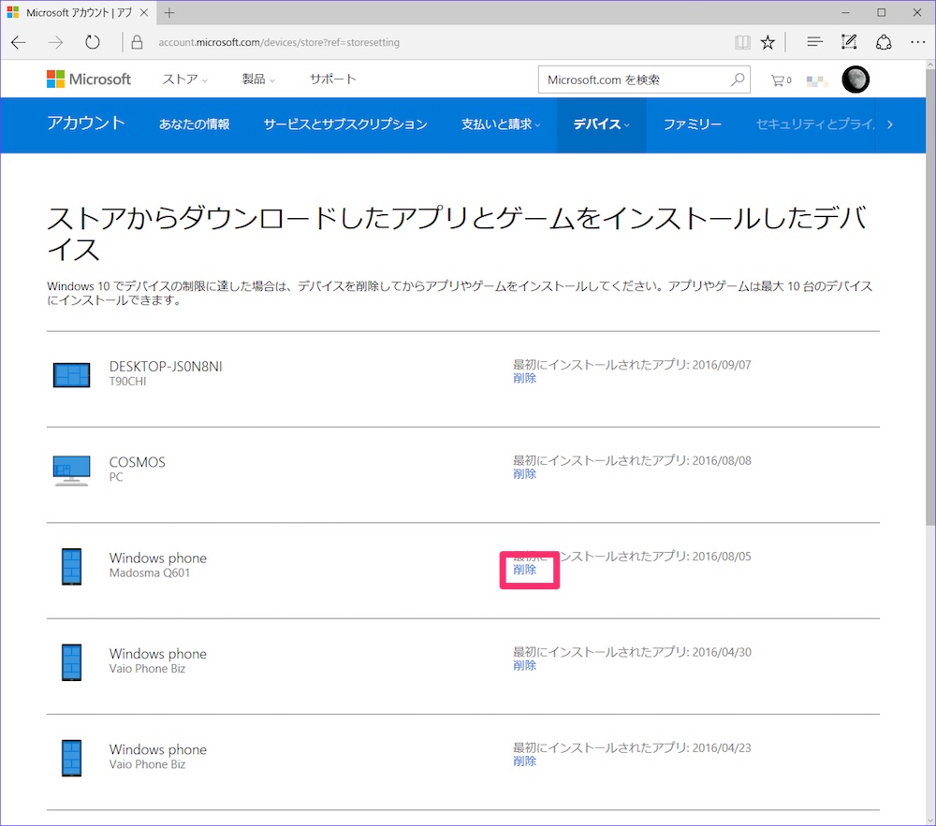Click the share icon in the Edge toolbar
The width and height of the screenshot is (936, 826).
tap(884, 42)
